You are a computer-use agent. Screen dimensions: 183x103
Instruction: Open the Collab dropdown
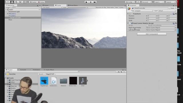[x=130, y=2]
